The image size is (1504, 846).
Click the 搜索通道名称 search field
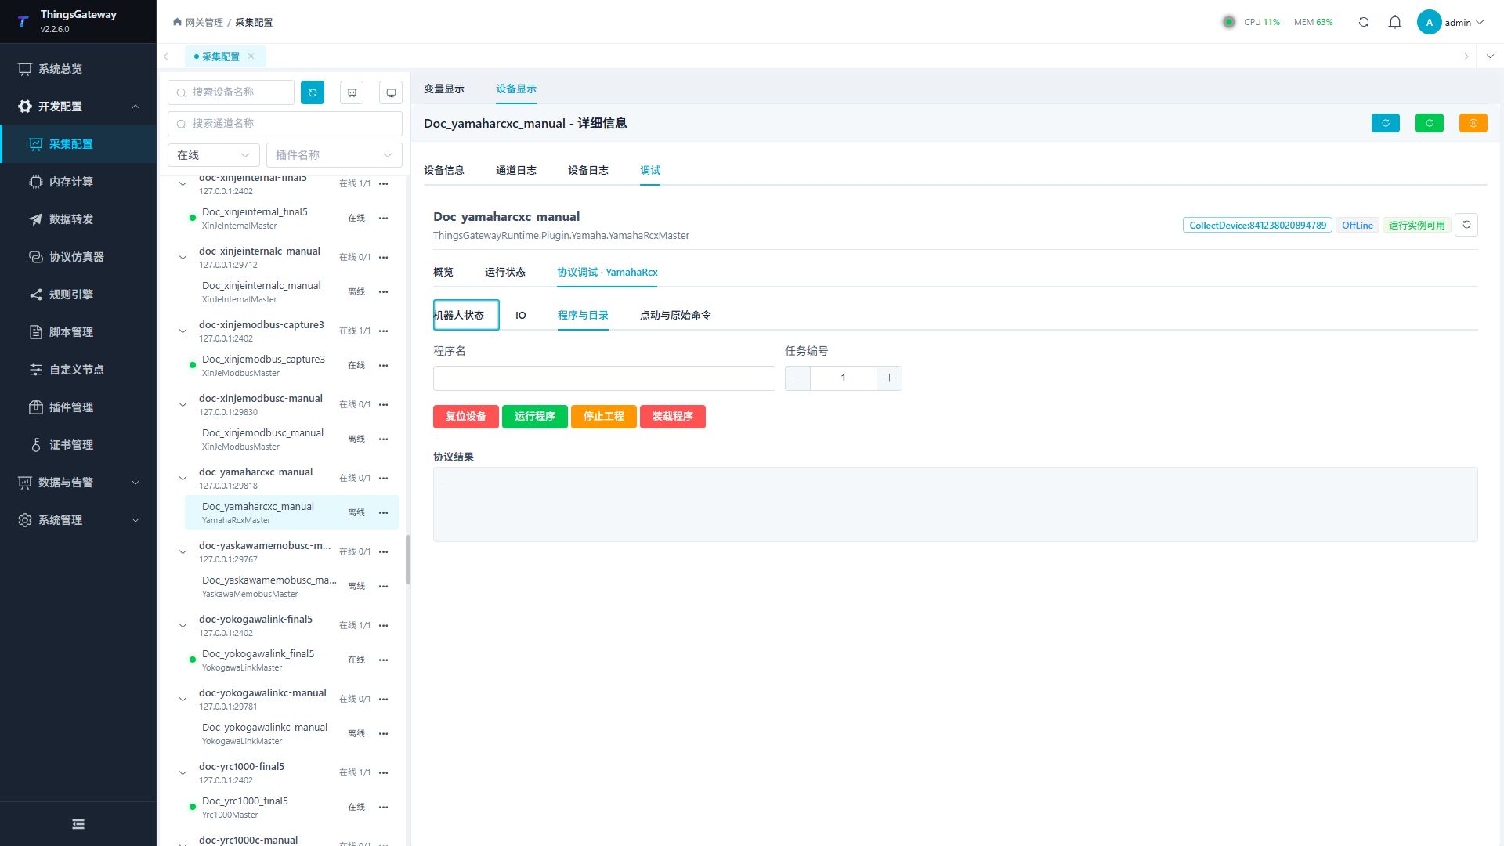point(285,124)
